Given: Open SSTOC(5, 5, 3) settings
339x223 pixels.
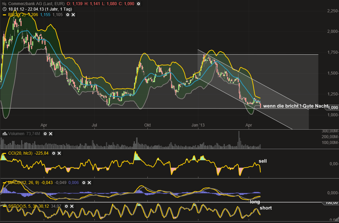Looking at the screenshot, I should (x=66, y=206).
